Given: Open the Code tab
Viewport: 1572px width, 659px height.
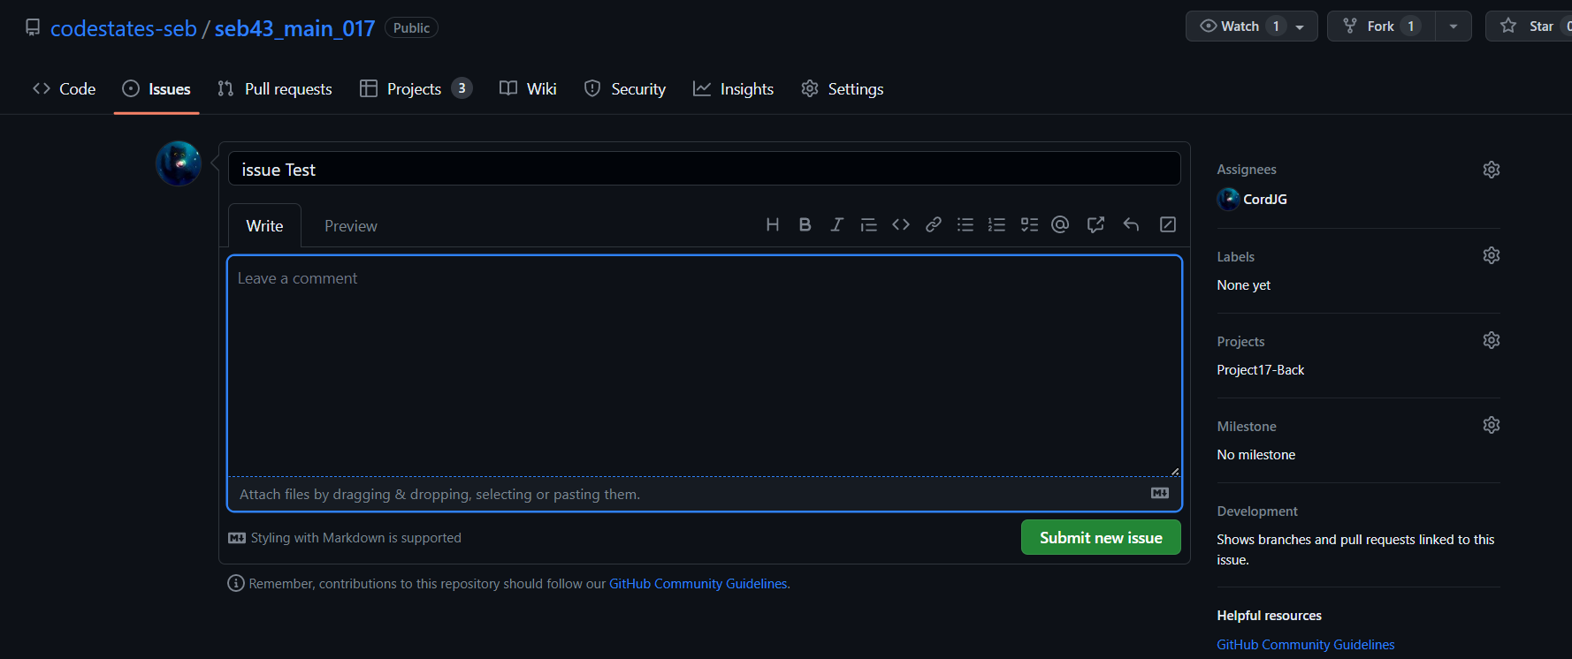Looking at the screenshot, I should [64, 88].
